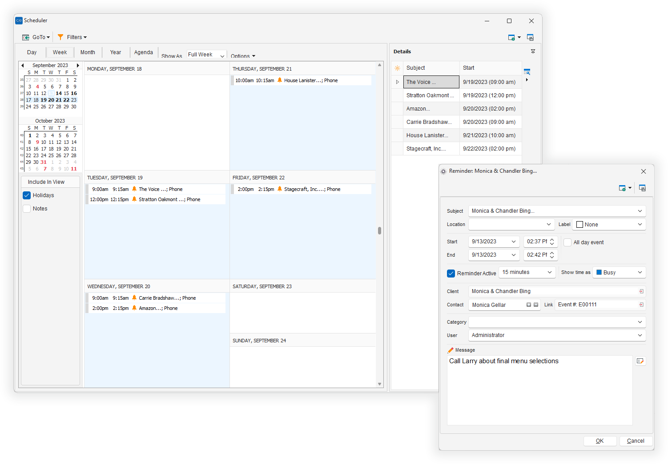
Task: Switch to the Month view tab
Action: point(88,52)
